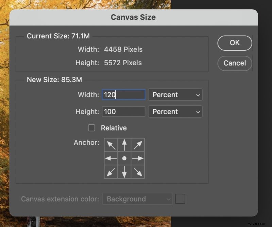
Task: Enable the Relative checkbox
Action: (x=91, y=128)
